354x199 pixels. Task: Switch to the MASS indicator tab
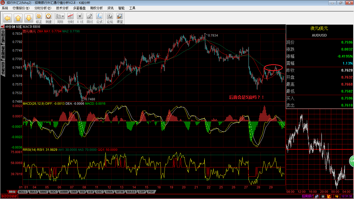131,192
